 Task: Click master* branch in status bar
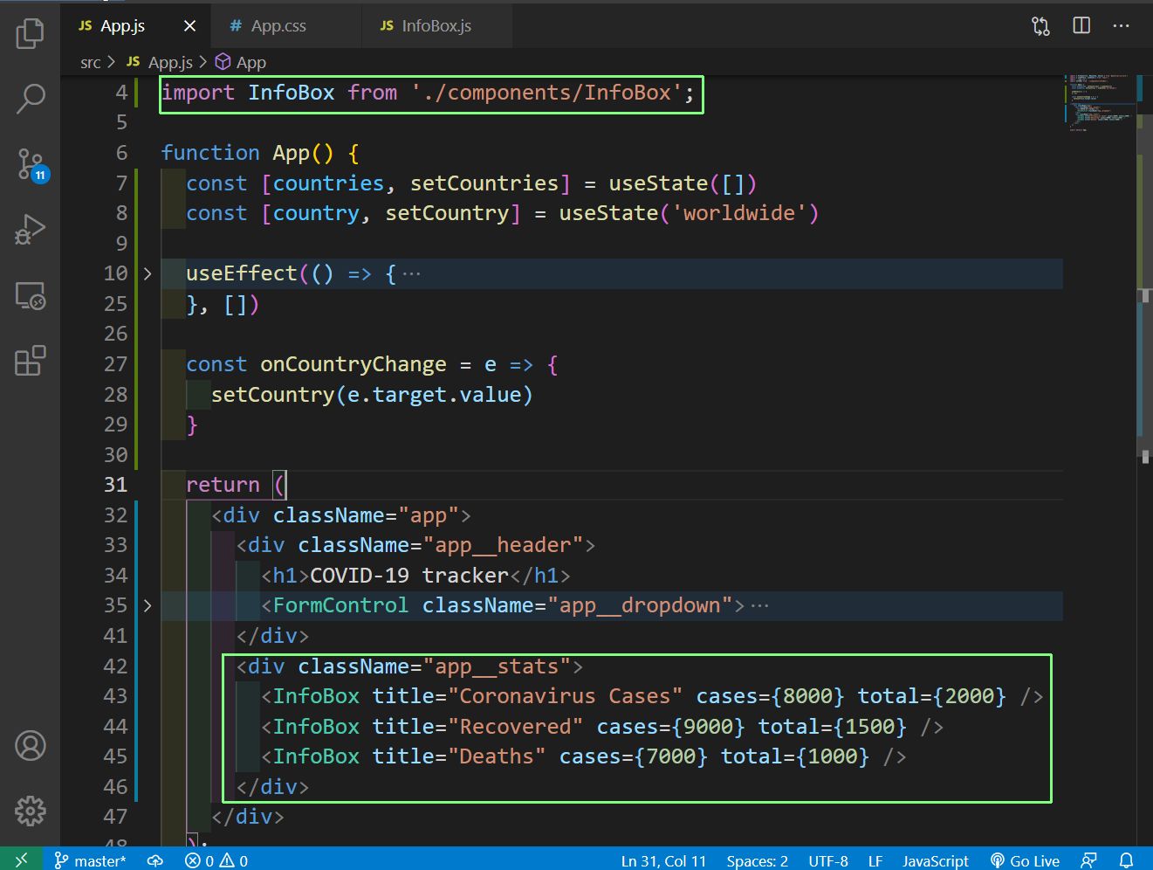[91, 860]
